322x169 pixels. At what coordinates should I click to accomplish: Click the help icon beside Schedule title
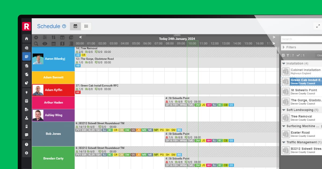[x=64, y=26]
